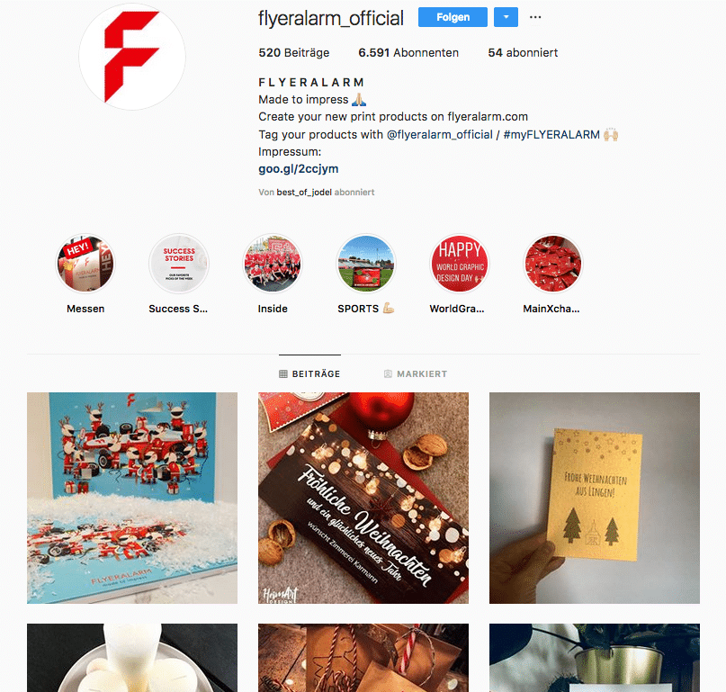Open the goo.gl/2ccjym link

[x=298, y=168]
